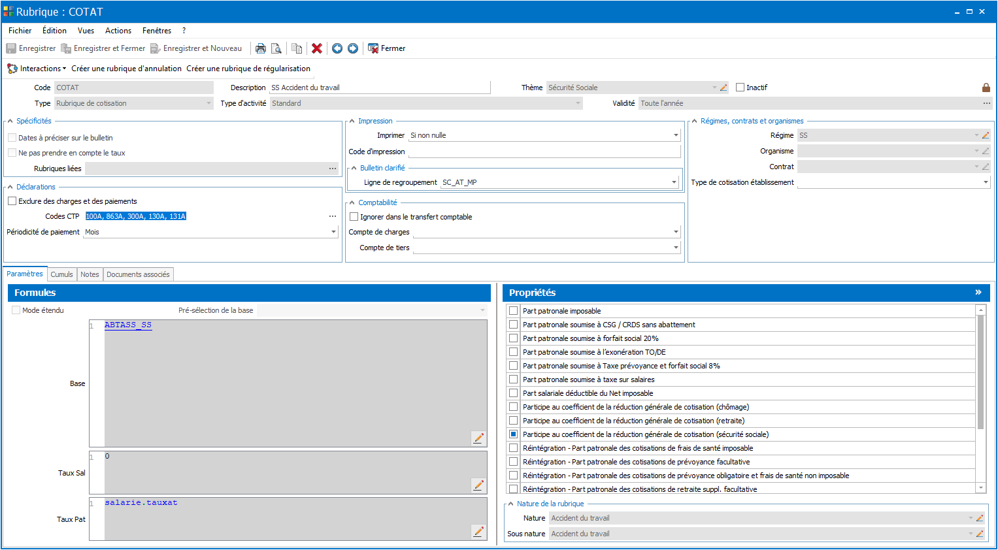
Task: Check Part patronale imposable
Action: click(x=514, y=311)
